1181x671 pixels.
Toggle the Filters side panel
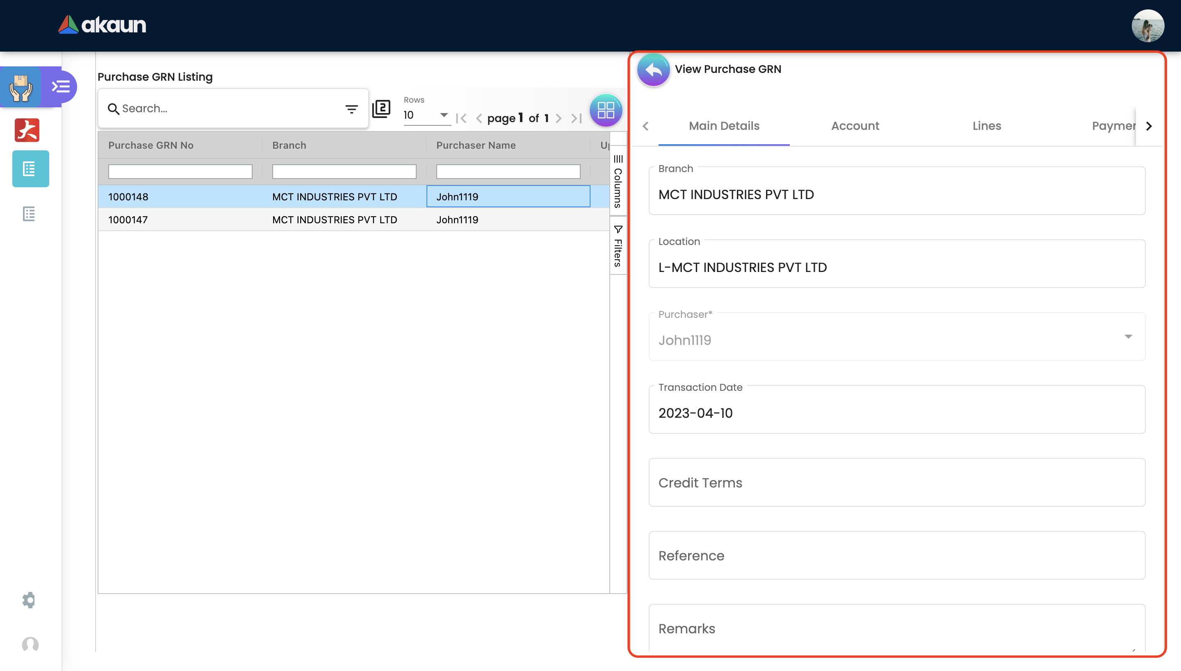click(618, 247)
